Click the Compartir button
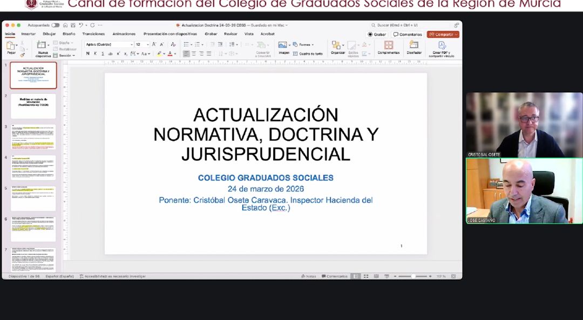The height and width of the screenshot is (320, 583). (x=443, y=35)
